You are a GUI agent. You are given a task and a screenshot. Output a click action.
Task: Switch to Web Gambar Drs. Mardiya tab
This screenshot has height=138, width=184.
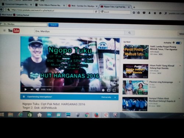click(x=83, y=6)
